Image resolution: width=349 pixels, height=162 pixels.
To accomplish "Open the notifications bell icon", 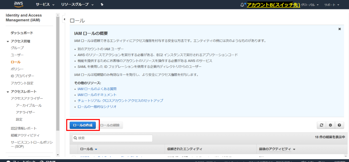I will click(243, 5).
